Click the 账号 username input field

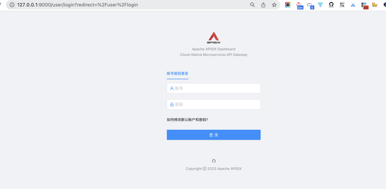pos(214,88)
